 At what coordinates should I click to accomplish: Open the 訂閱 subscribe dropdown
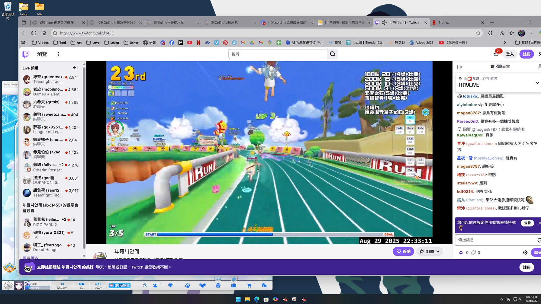coord(429,251)
